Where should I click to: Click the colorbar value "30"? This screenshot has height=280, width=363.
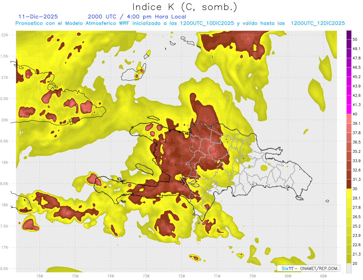[355, 189]
